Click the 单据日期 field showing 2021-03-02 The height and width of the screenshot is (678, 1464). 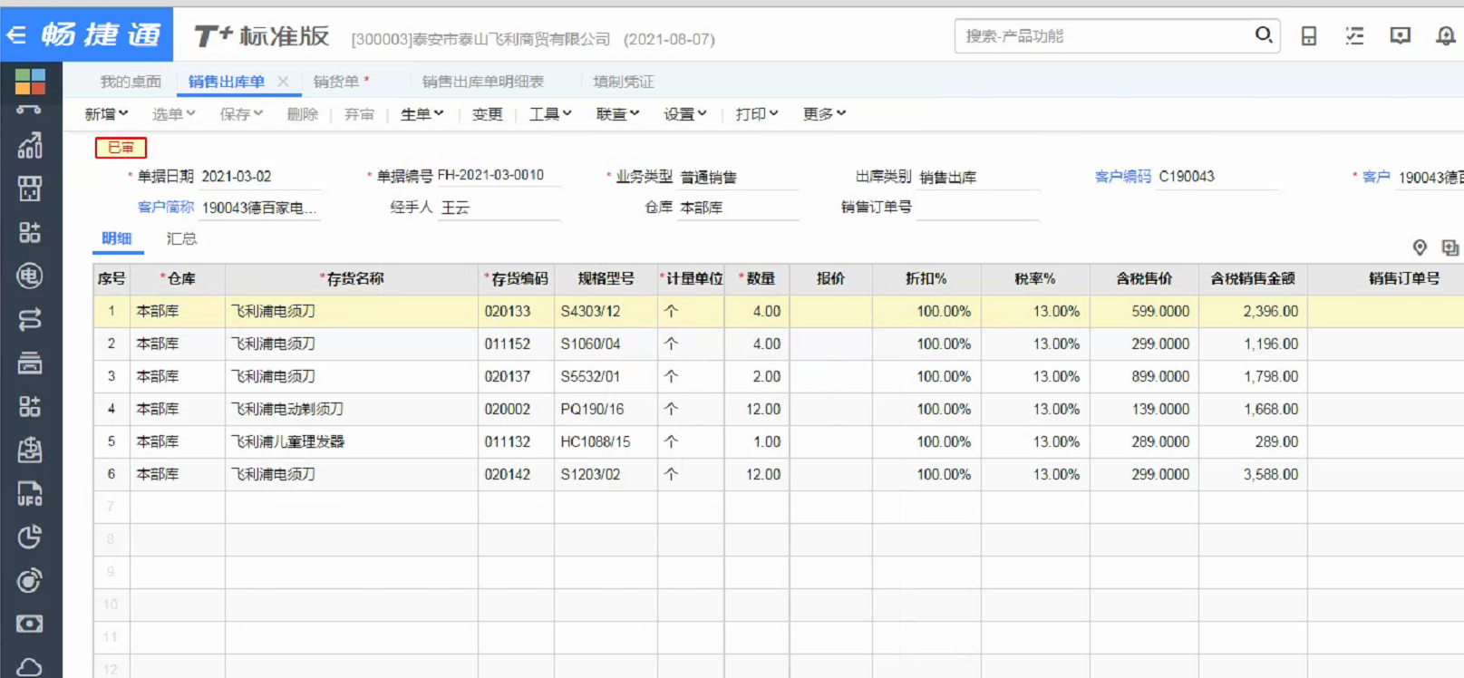[260, 177]
